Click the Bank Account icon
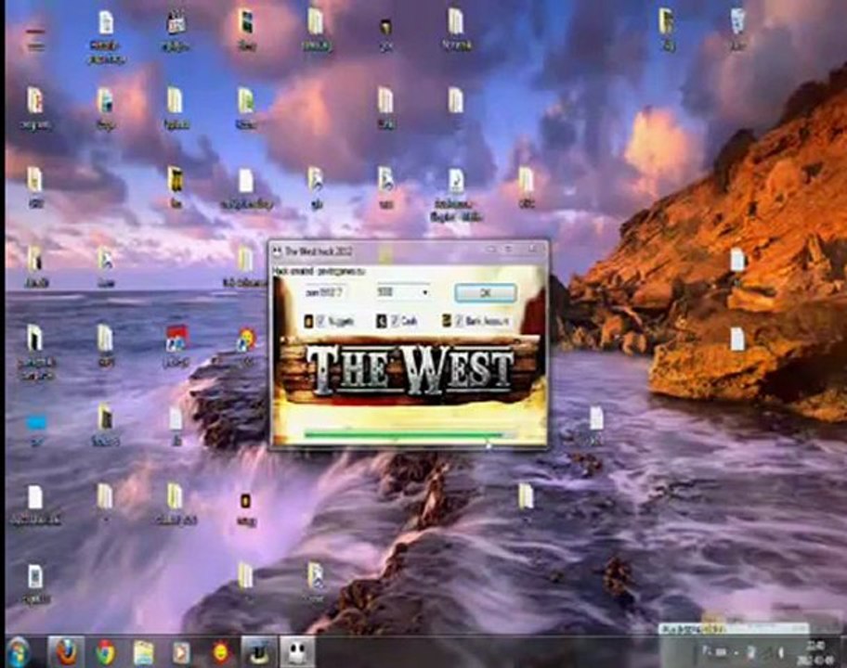 pyautogui.click(x=447, y=321)
